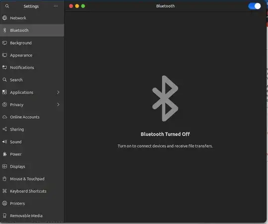Viewport: 268px width, 224px height.
Task: Open the Settings search magnifier icon
Action: (x=7, y=6)
